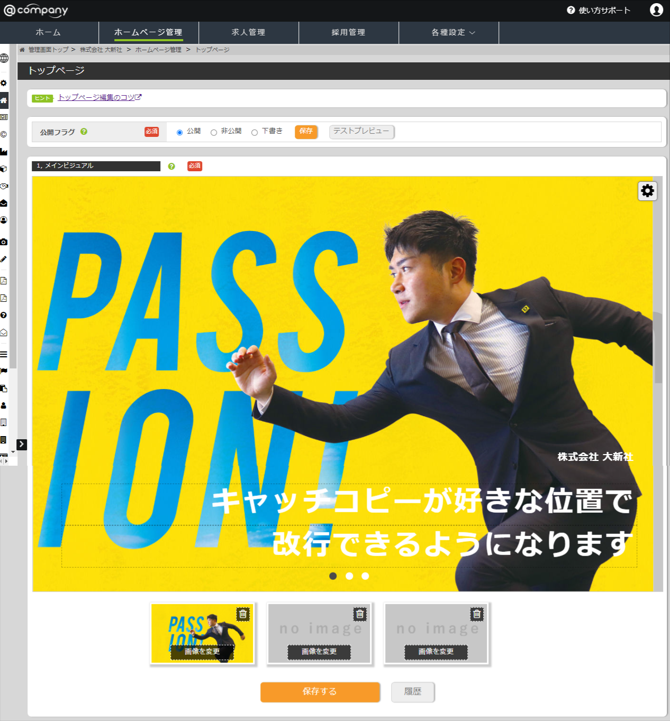Click the 株式会社 大新社 text on the main visual

tap(595, 457)
